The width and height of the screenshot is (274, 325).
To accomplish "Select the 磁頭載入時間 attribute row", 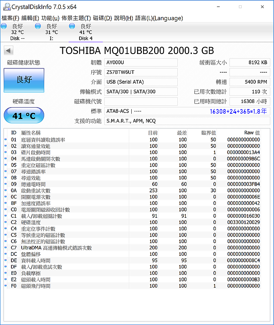I will (132, 279).
